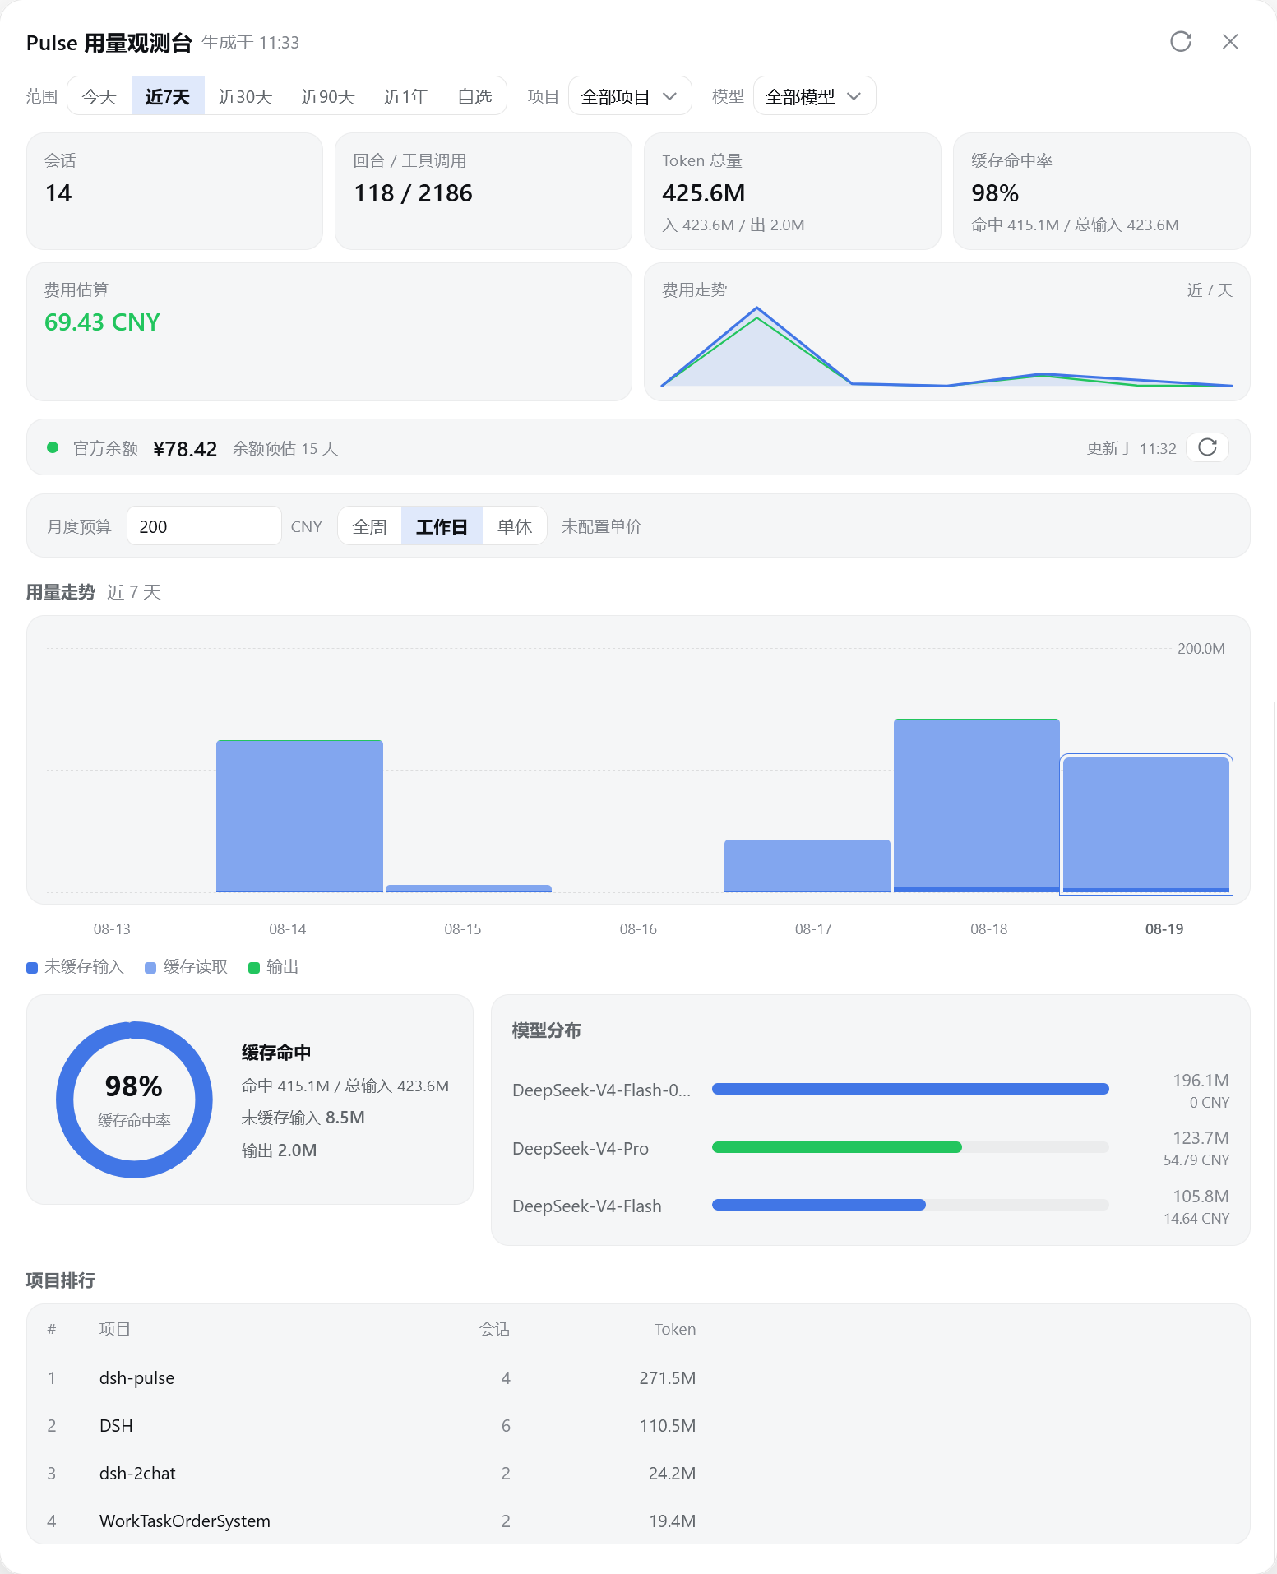Click the 输出 2.0M line in cache panel

[x=279, y=1151]
